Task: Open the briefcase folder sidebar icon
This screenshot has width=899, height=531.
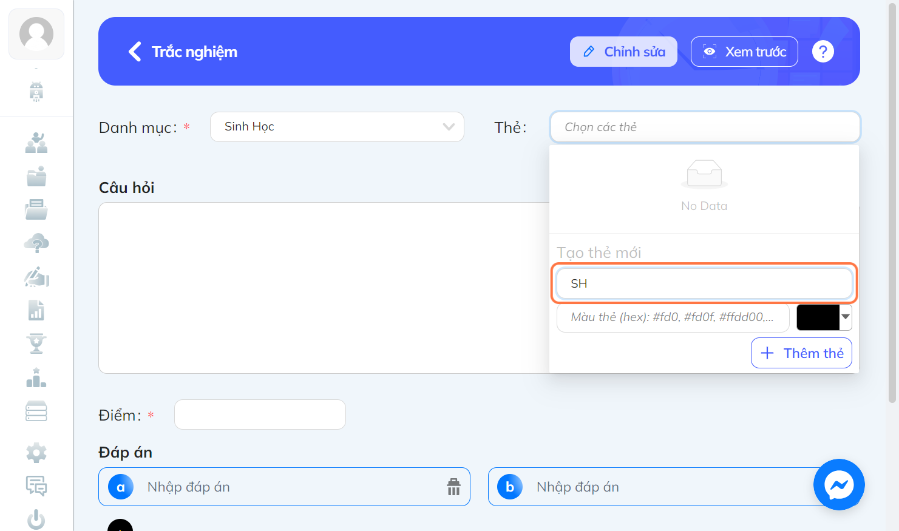Action: click(36, 176)
